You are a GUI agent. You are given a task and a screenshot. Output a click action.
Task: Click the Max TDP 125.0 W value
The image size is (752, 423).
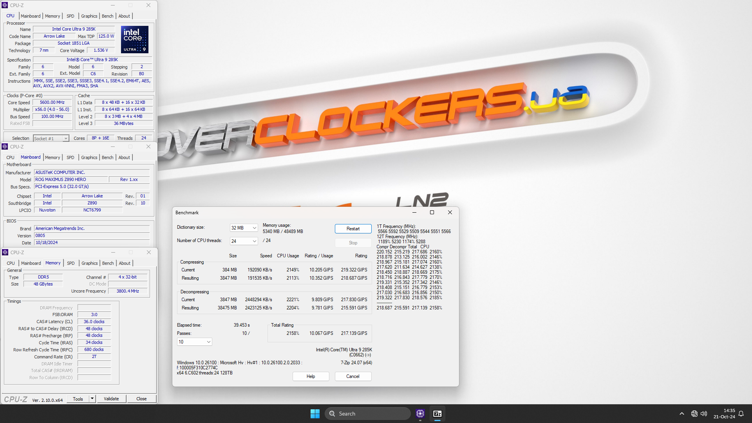point(106,36)
